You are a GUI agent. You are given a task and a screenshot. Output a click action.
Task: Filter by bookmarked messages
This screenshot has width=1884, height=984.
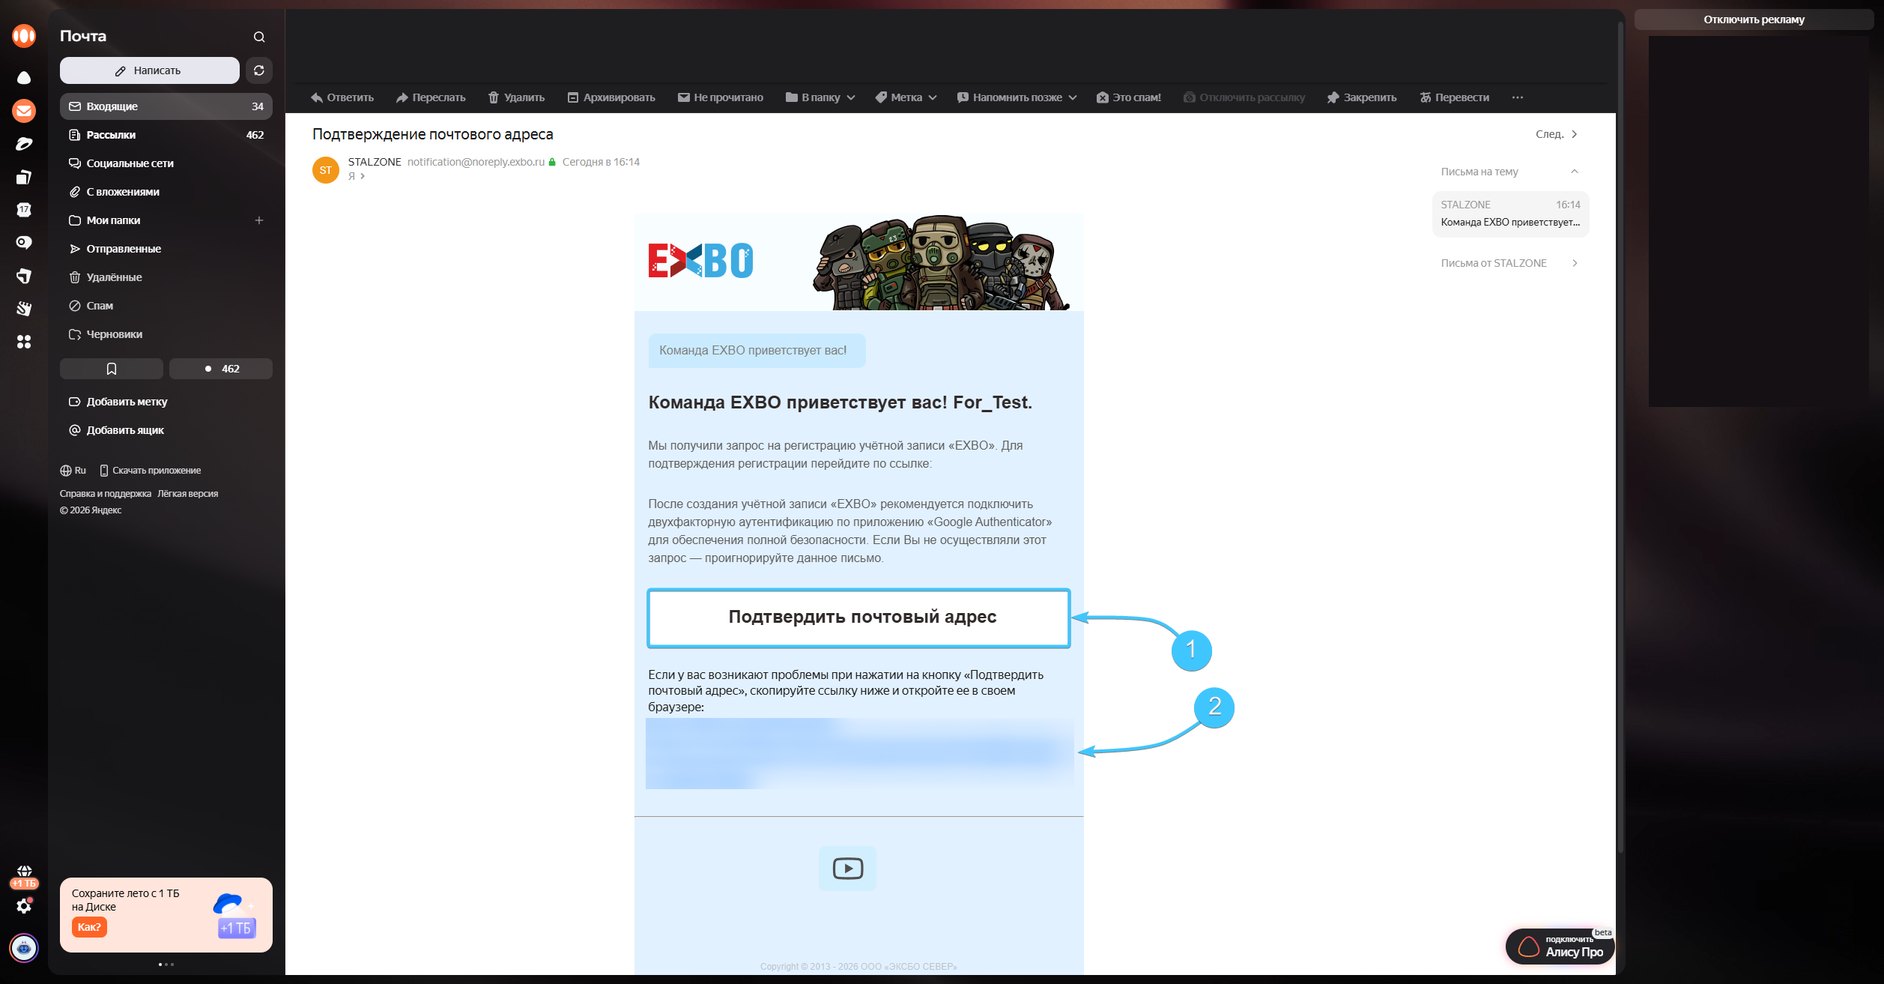[x=112, y=369]
